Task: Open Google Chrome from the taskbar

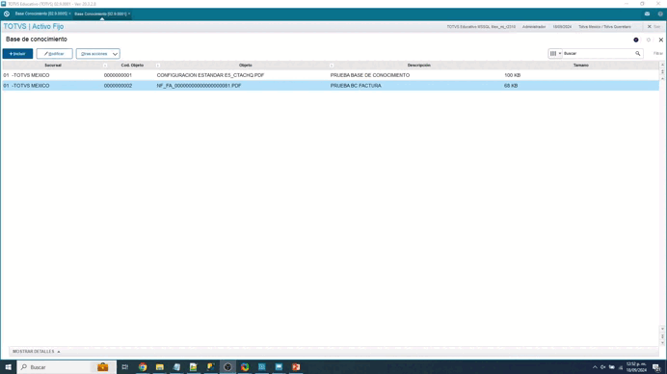Action: tap(143, 366)
